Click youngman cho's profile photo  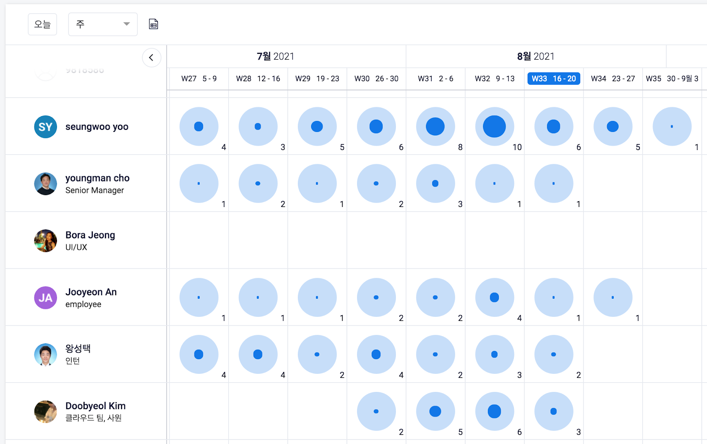pos(46,184)
